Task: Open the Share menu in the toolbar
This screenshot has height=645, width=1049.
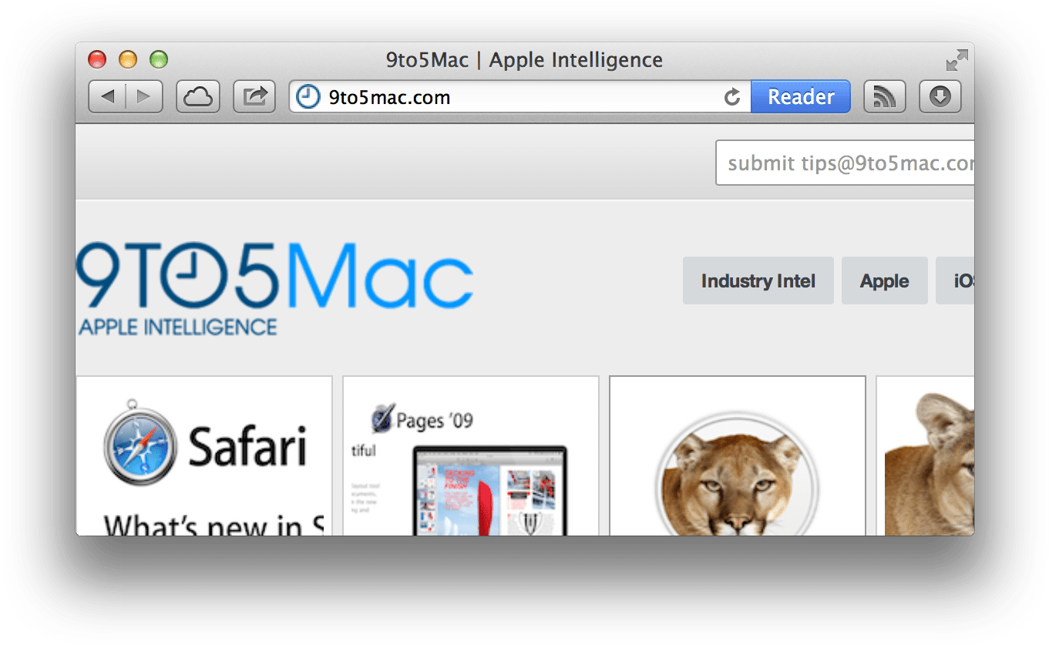Action: pyautogui.click(x=254, y=96)
